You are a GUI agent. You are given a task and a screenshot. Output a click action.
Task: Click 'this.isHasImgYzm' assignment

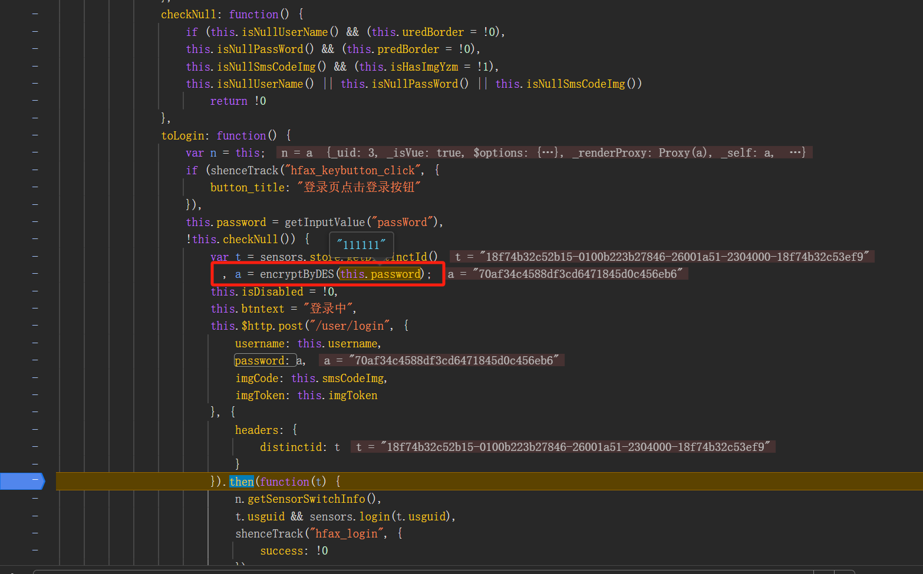pyautogui.click(x=408, y=67)
